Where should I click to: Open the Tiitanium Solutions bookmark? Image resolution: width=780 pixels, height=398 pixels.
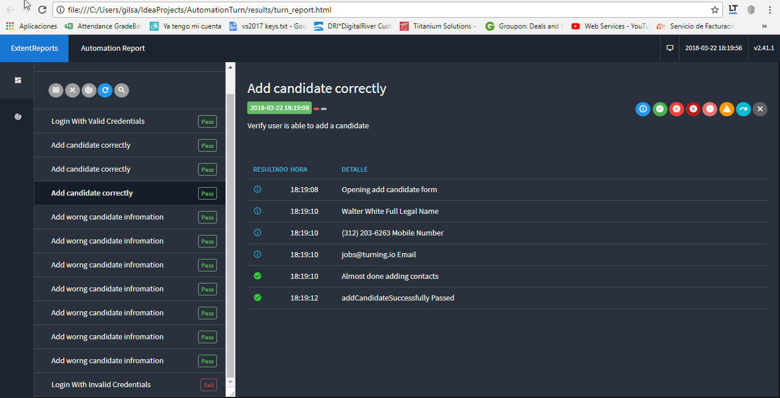click(x=438, y=26)
